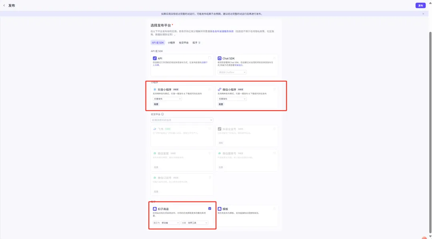The width and height of the screenshot is (432, 239).
Task: Click the purple 发布 button
Action: pos(420,6)
